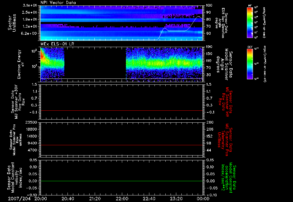Select the NPI Vector Data panel title

[58, 3]
